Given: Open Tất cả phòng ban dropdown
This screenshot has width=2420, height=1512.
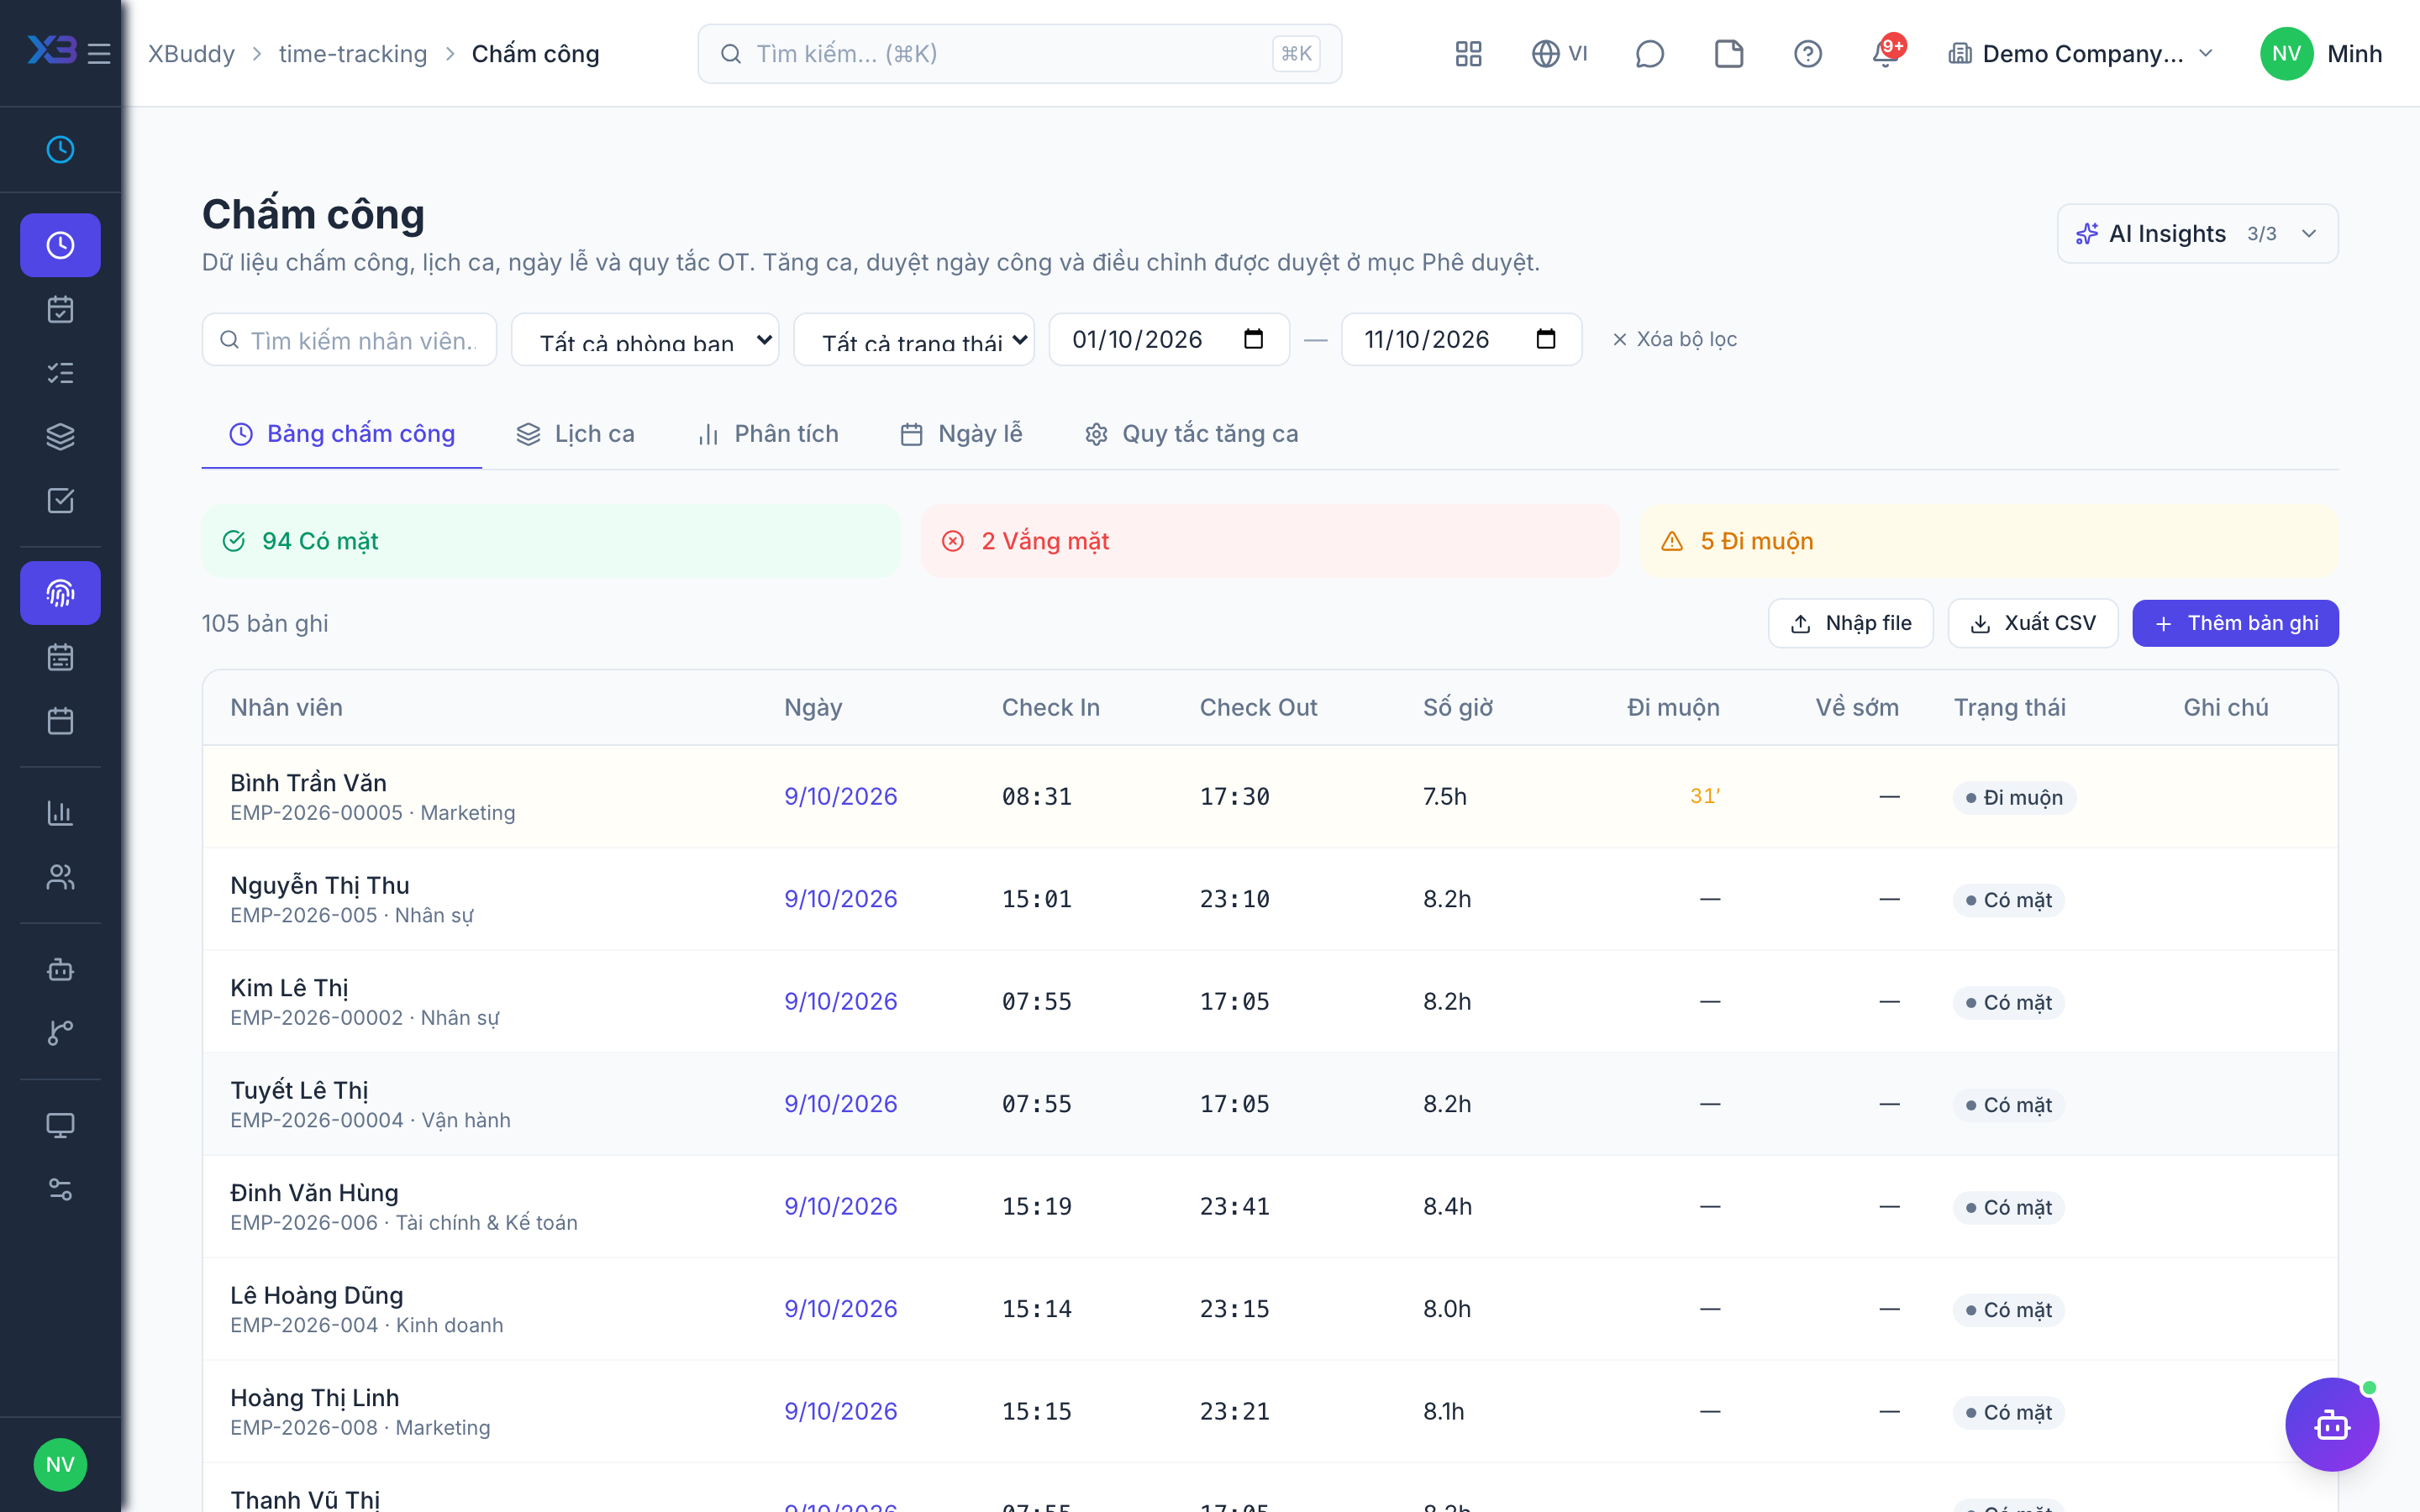Looking at the screenshot, I should click(645, 340).
